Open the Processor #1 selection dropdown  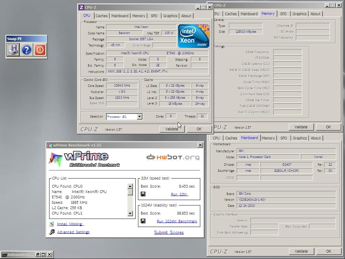(x=139, y=117)
